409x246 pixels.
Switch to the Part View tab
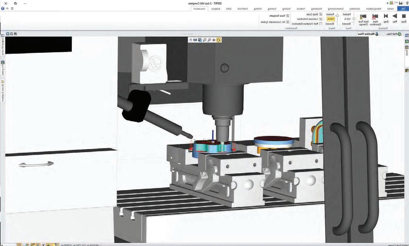pos(391,34)
